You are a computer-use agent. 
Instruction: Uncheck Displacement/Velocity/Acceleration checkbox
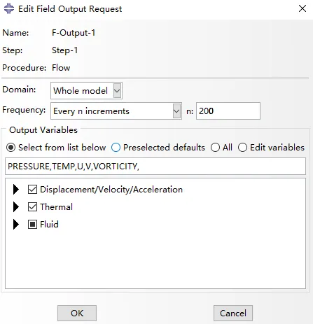[x=32, y=190]
